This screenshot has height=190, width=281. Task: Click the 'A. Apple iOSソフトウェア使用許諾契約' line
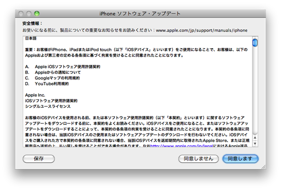[x=62, y=67]
